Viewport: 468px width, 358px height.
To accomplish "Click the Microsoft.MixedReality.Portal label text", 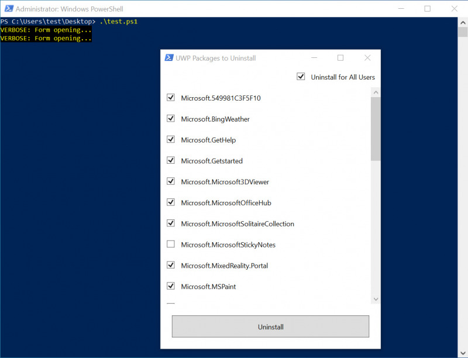I will (x=225, y=266).
